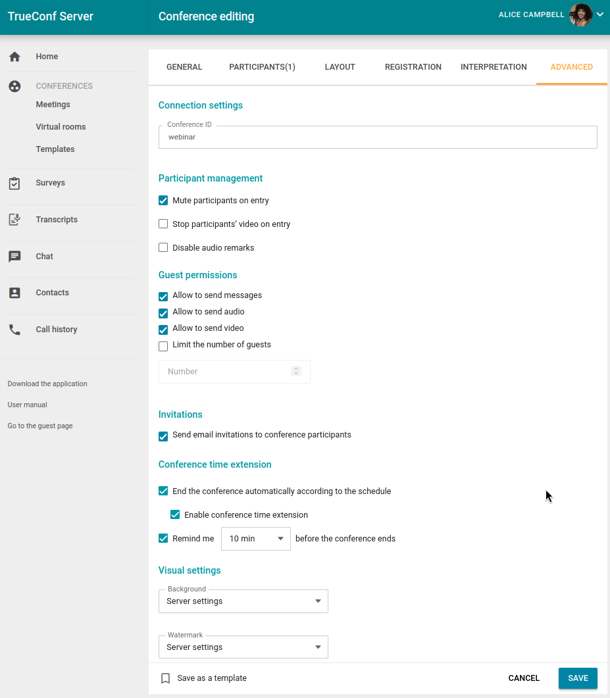
Task: Click the Save button
Action: coord(578,678)
